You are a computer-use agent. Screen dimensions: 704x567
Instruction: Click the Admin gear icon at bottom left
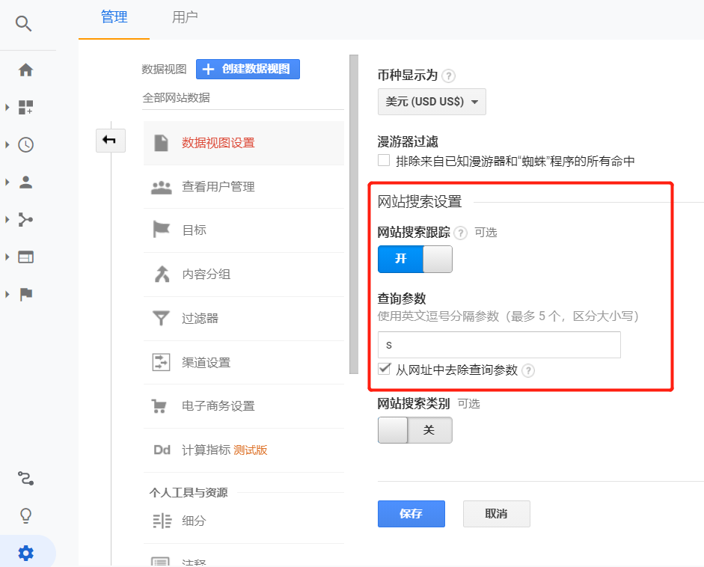coord(26,553)
